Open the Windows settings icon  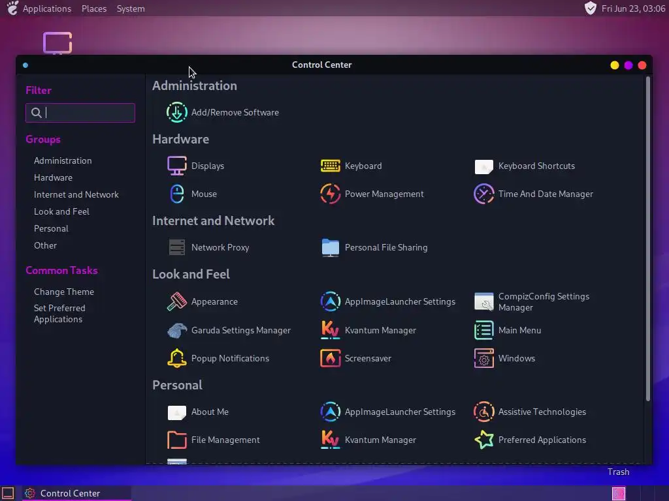pyautogui.click(x=484, y=358)
